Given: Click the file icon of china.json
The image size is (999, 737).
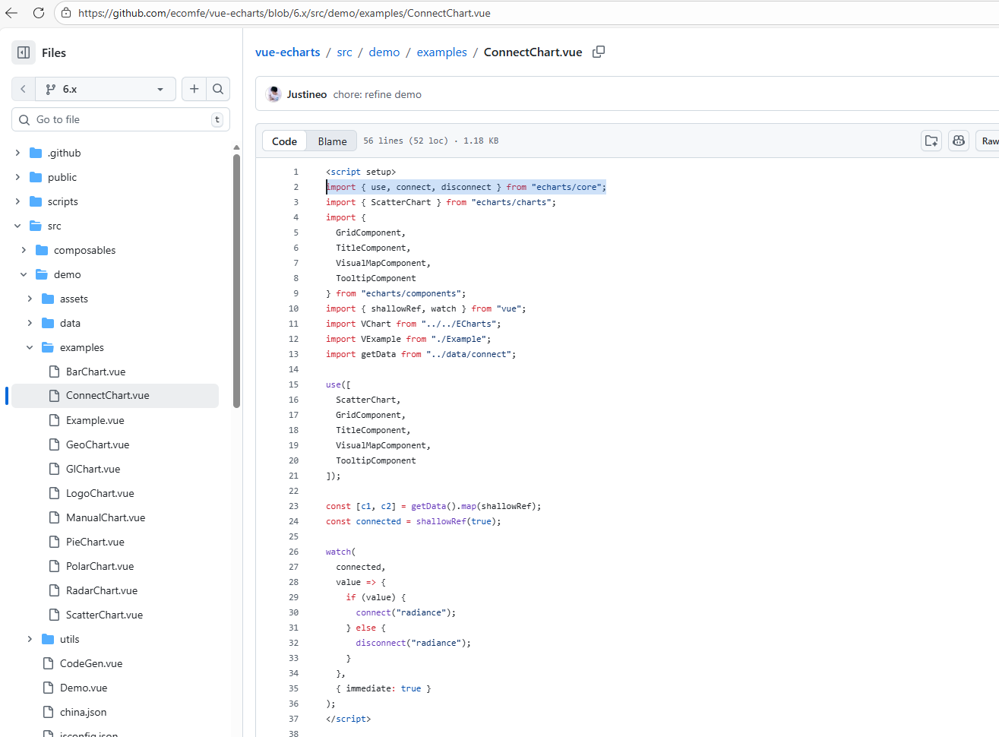Looking at the screenshot, I should 48,712.
